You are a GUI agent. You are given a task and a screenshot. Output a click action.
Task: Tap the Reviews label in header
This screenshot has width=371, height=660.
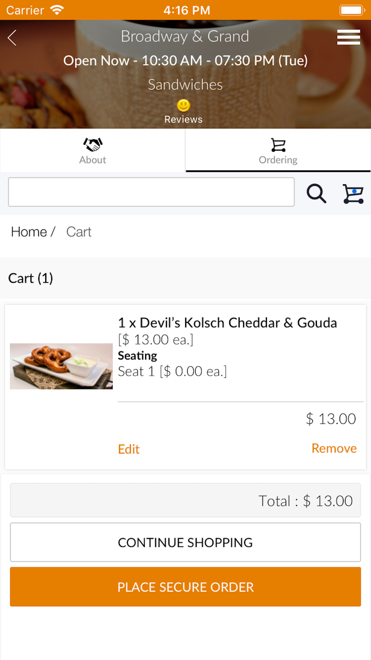click(x=183, y=120)
